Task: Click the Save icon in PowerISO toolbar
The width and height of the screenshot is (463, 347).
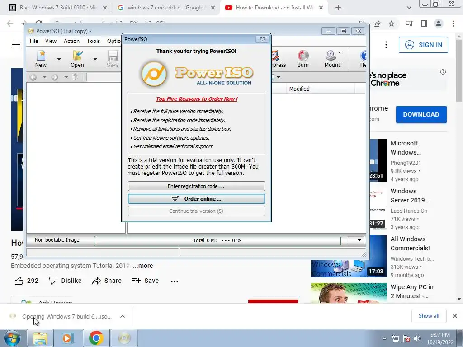Action: [x=113, y=59]
